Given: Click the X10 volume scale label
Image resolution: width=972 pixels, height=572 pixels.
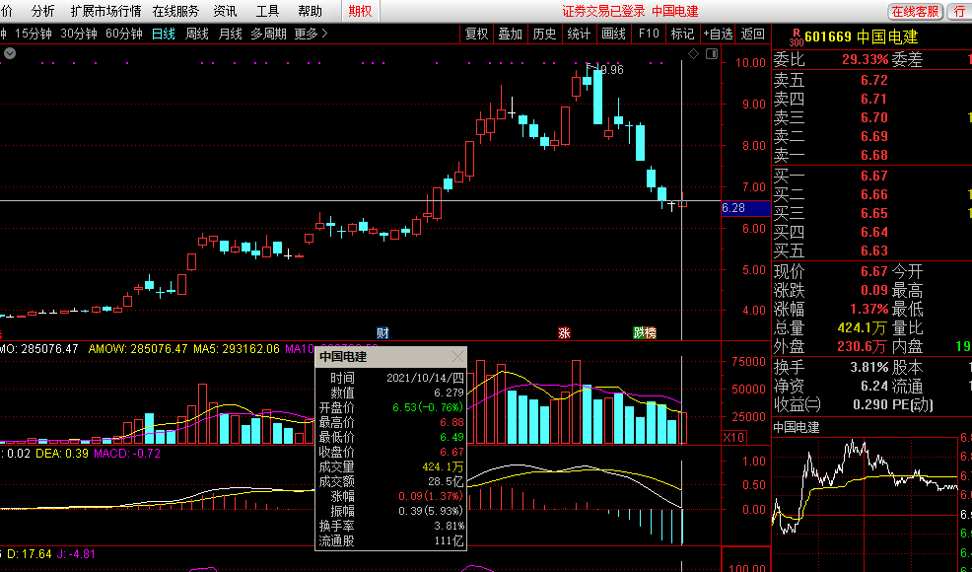Looking at the screenshot, I should point(734,437).
